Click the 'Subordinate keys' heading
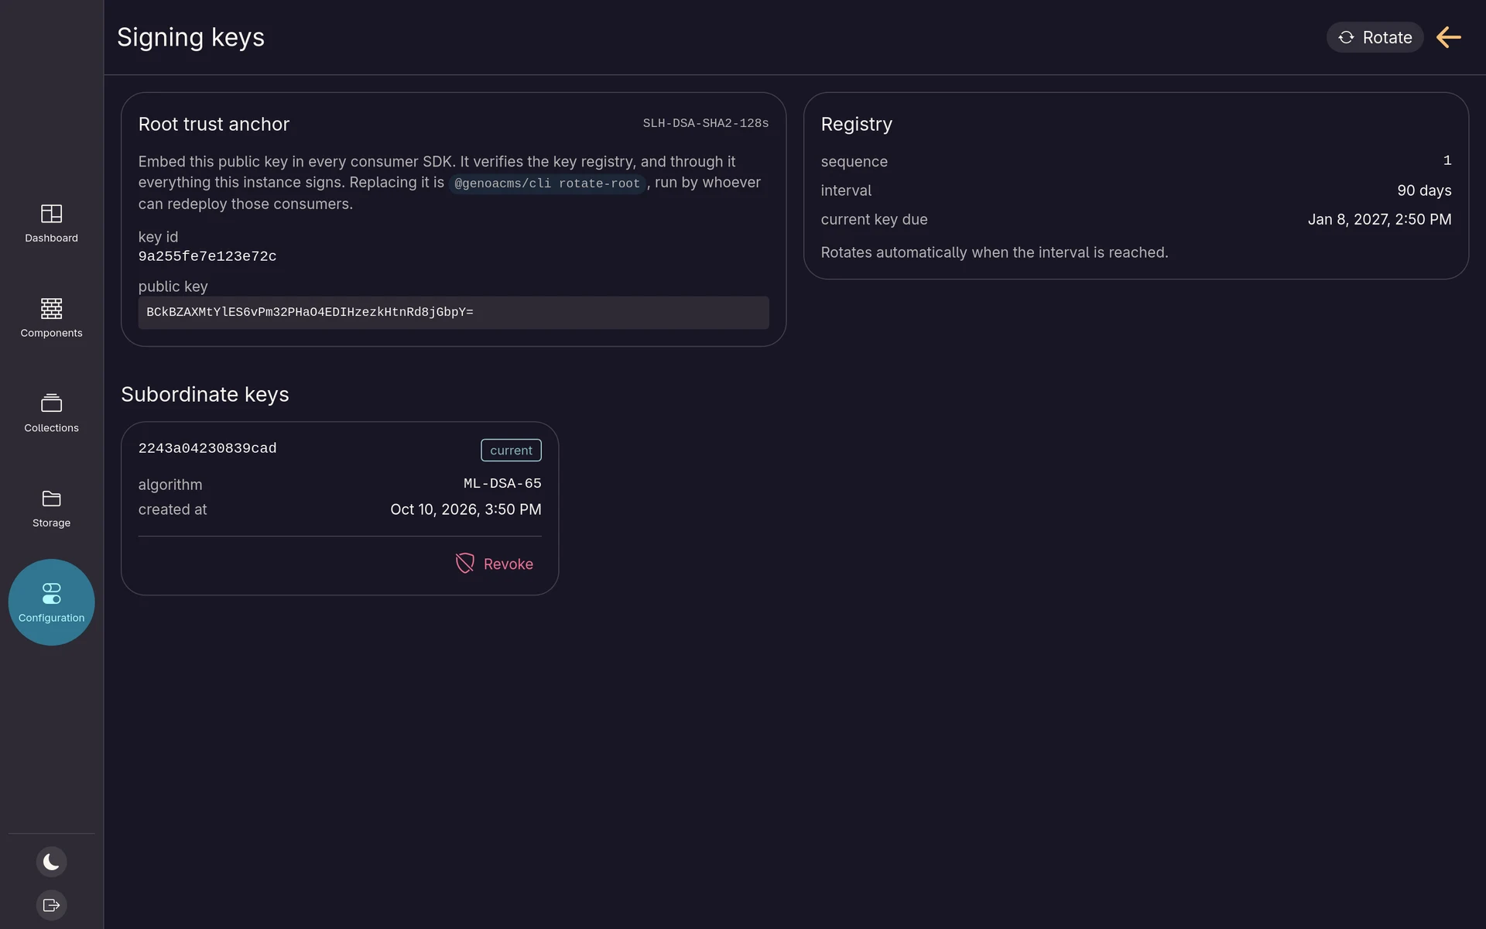 coord(205,394)
